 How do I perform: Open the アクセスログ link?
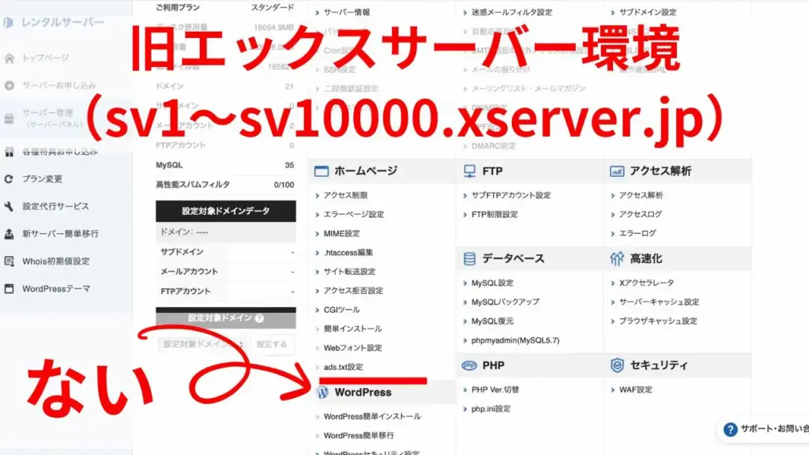coord(640,215)
